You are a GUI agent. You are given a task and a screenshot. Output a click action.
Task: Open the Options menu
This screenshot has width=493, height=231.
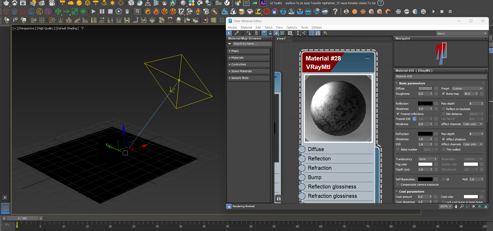[x=292, y=28]
